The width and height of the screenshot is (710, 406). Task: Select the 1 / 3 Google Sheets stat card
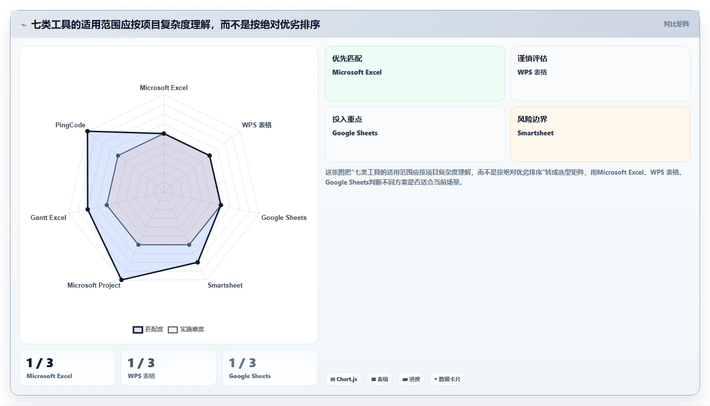pyautogui.click(x=270, y=368)
